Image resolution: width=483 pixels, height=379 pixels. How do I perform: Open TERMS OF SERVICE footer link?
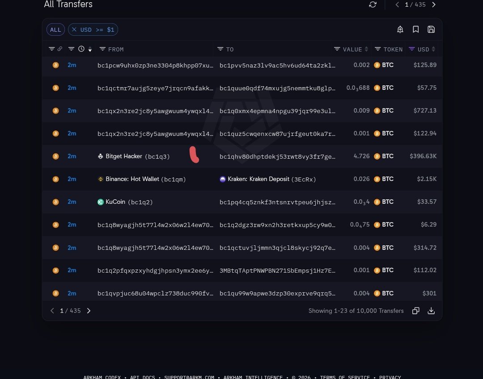tap(345, 377)
